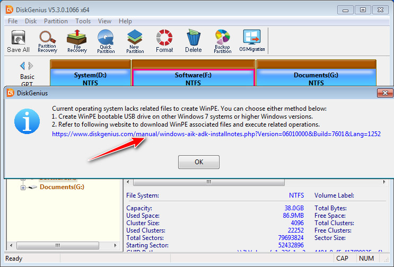Click the Ready status bar text
This screenshot has width=394, height=267.
14,259
